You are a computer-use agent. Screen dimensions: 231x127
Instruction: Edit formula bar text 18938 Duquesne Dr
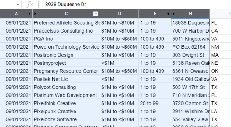click(64, 5)
